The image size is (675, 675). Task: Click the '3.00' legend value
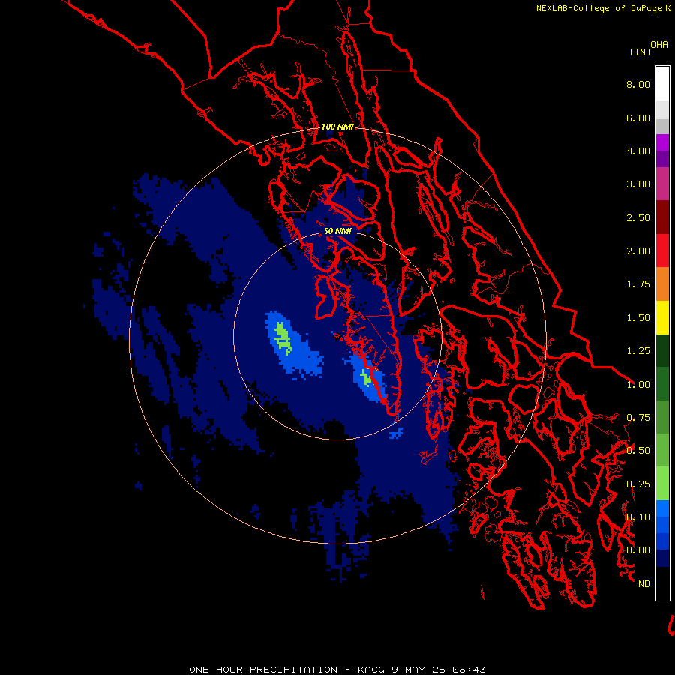click(x=638, y=184)
